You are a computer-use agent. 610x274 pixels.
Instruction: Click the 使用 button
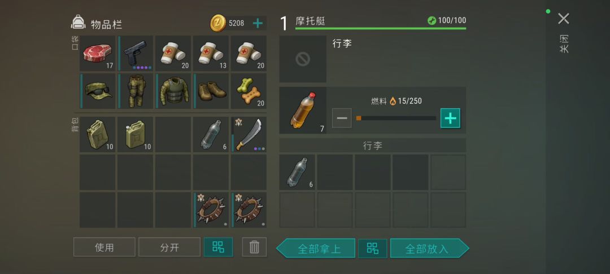[x=104, y=248]
